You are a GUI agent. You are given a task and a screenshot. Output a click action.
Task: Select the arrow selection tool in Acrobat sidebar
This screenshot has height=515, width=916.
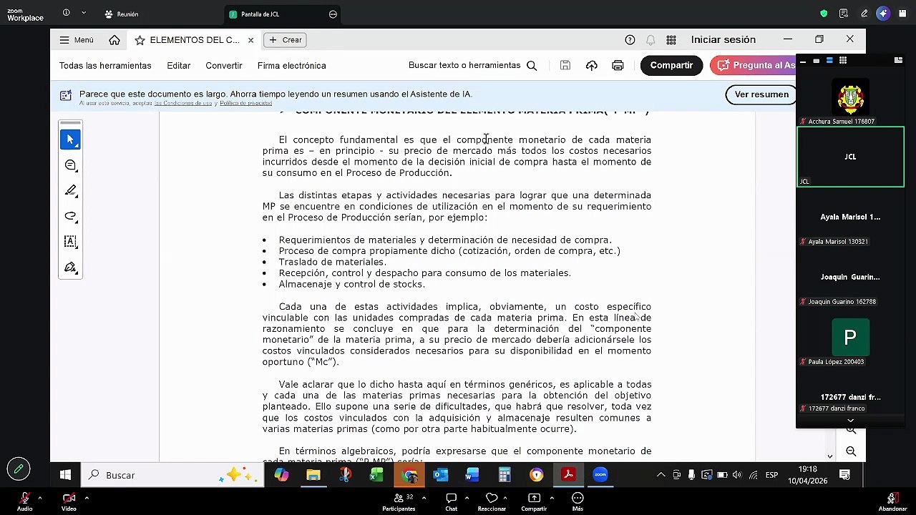70,139
